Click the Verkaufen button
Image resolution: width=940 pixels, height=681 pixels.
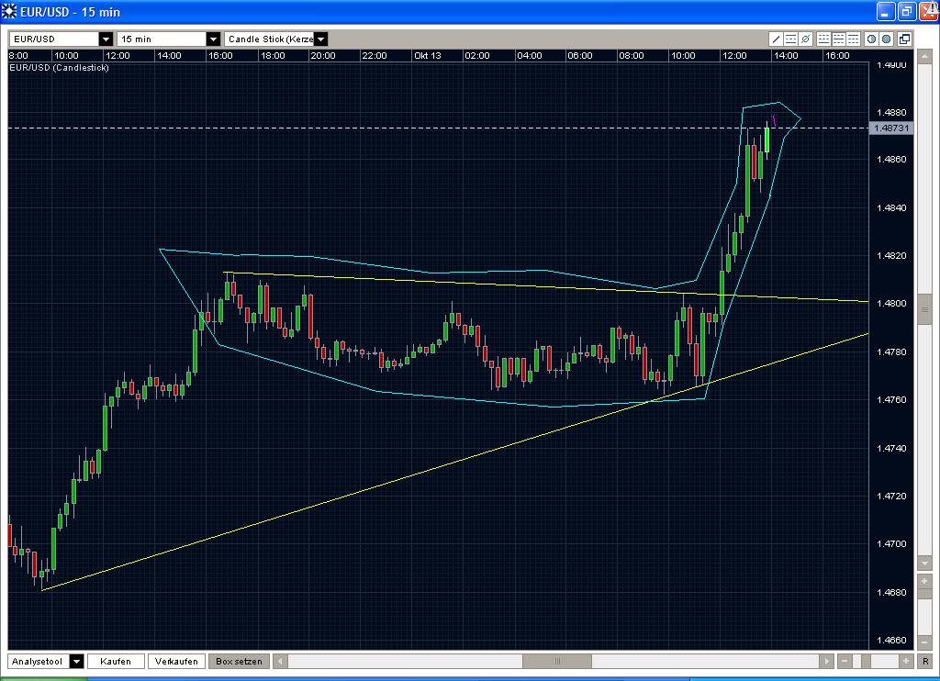tap(176, 661)
